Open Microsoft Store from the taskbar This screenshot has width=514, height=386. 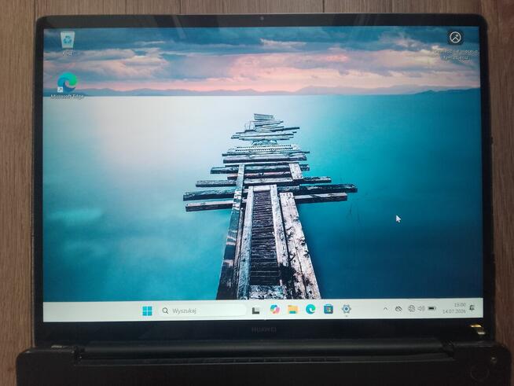tap(329, 309)
